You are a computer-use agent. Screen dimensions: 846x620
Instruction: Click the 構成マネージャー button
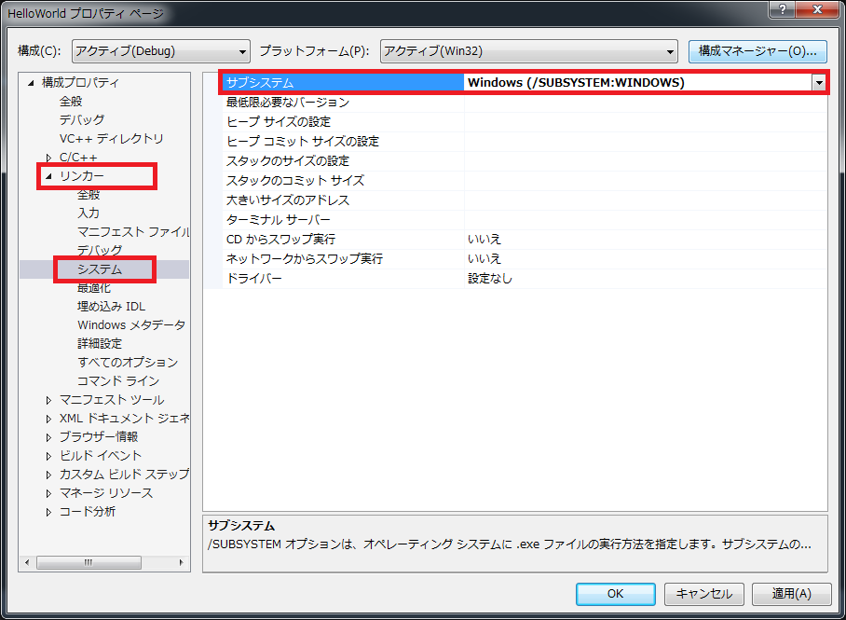click(x=757, y=51)
